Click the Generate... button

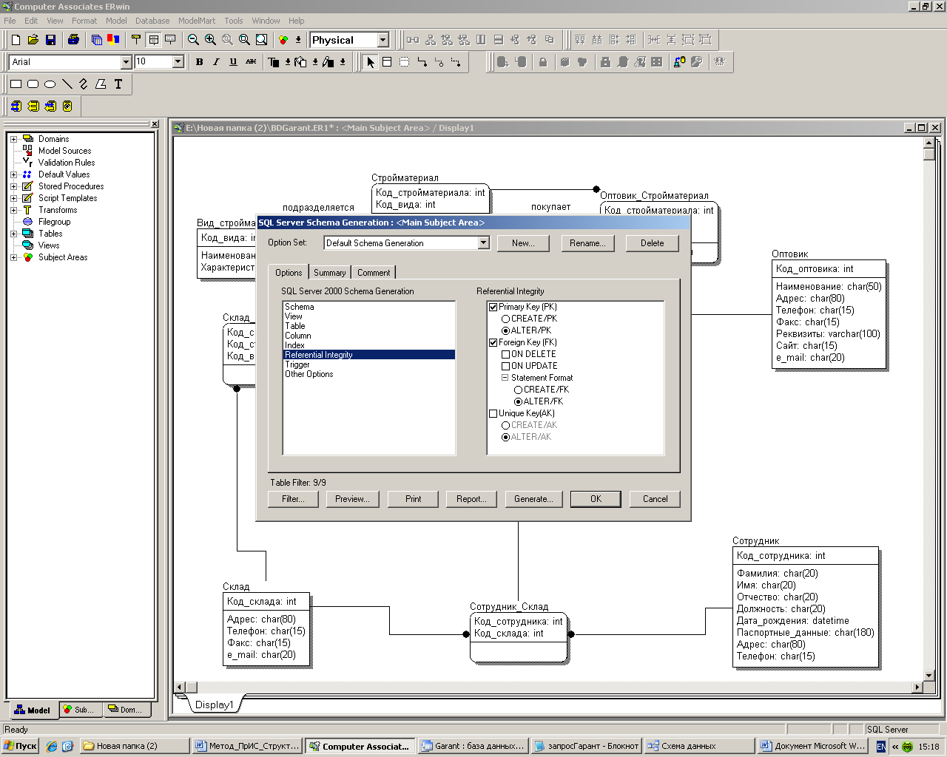533,499
